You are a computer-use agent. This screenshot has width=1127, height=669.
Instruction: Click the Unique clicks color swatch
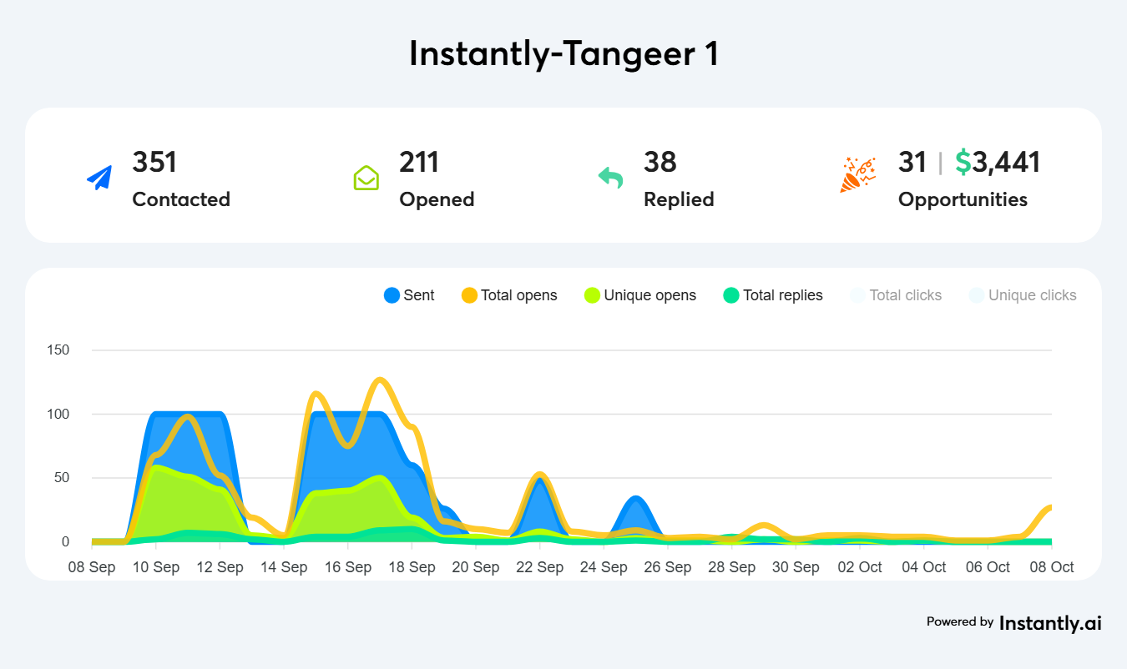click(975, 295)
